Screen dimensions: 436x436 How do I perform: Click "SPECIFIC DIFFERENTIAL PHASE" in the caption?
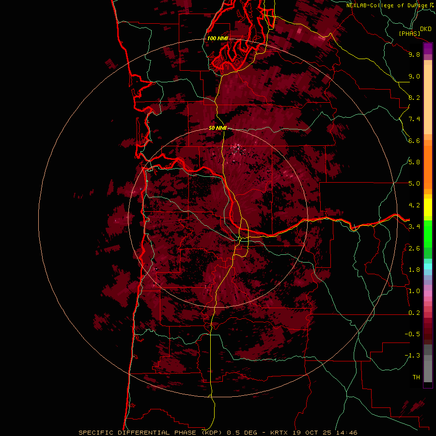(139, 433)
